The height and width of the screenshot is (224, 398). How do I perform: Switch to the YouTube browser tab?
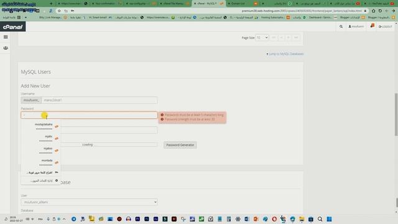pos(379,4)
